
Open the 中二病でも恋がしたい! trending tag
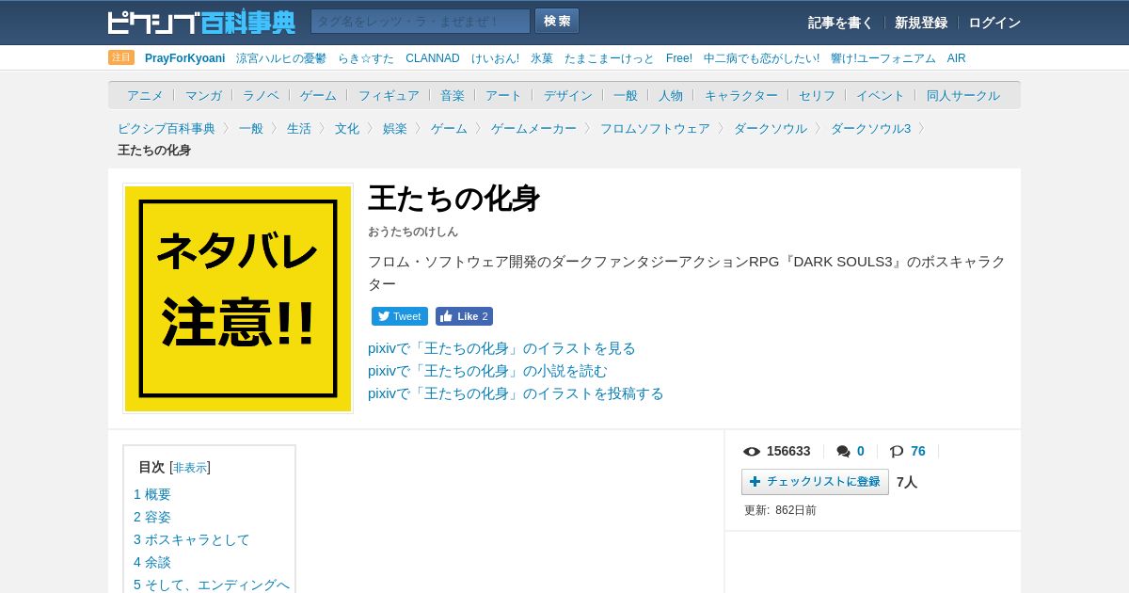pos(761,58)
